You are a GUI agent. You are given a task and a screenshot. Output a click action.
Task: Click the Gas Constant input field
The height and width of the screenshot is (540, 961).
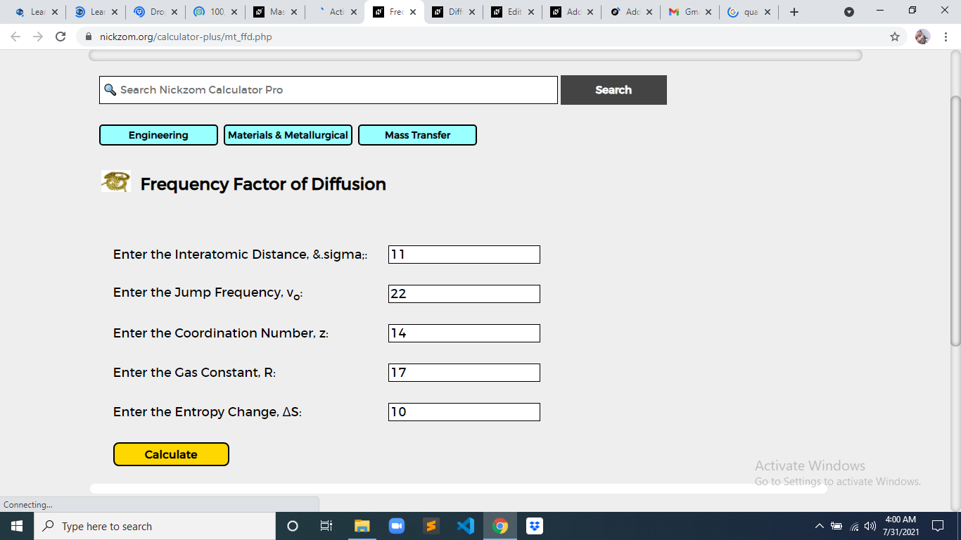[464, 373]
